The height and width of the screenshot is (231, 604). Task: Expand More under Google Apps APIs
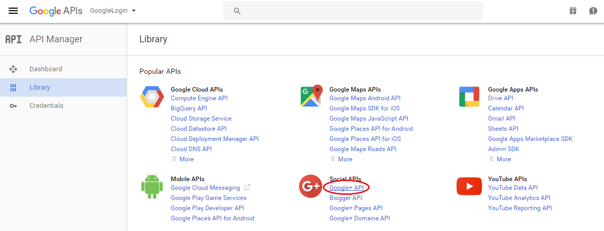point(500,159)
